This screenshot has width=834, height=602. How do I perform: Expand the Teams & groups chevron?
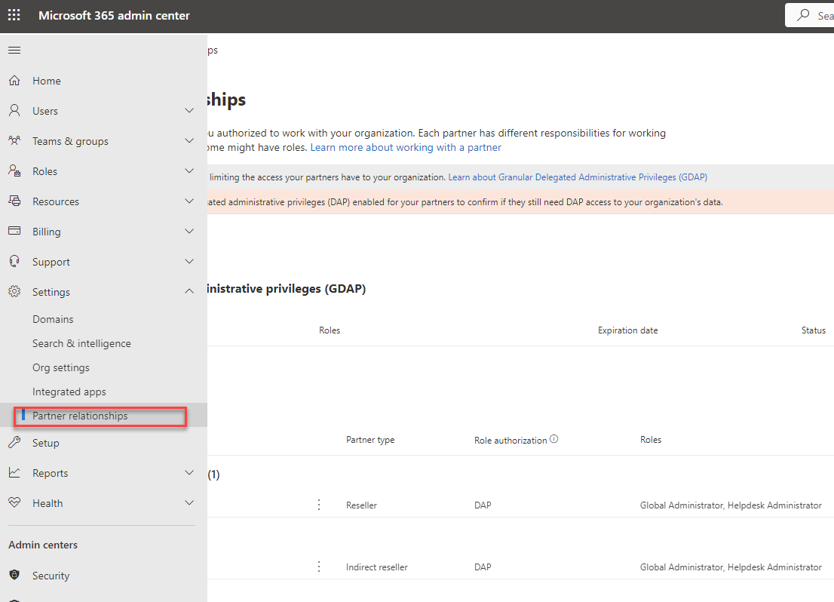click(x=189, y=140)
